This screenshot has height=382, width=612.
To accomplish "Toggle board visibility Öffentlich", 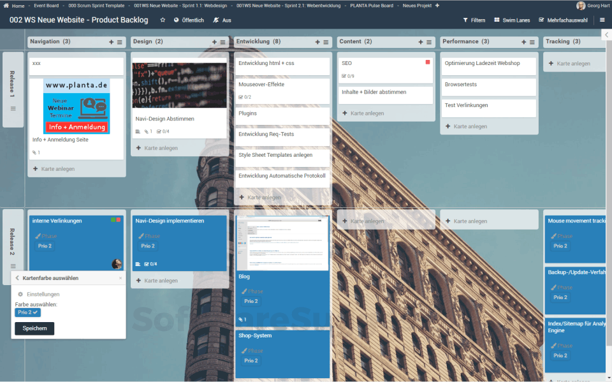I will [x=189, y=20].
